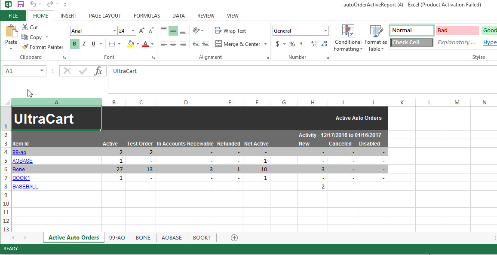This screenshot has height=255, width=497.
Task: Expand the Paste options arrow
Action: (11, 49)
